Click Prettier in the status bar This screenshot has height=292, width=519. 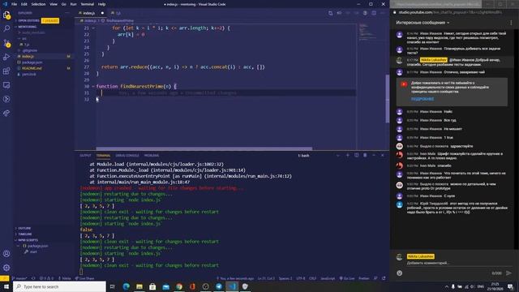[364, 278]
